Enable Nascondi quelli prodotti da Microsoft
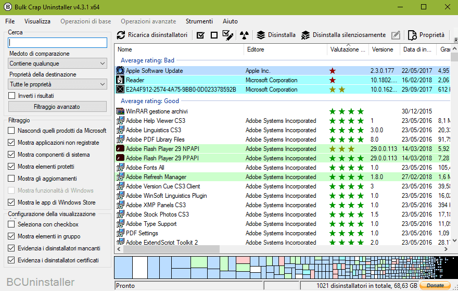 [12, 131]
